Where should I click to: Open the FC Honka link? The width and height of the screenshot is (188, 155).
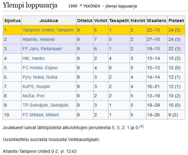(x=33, y=68)
